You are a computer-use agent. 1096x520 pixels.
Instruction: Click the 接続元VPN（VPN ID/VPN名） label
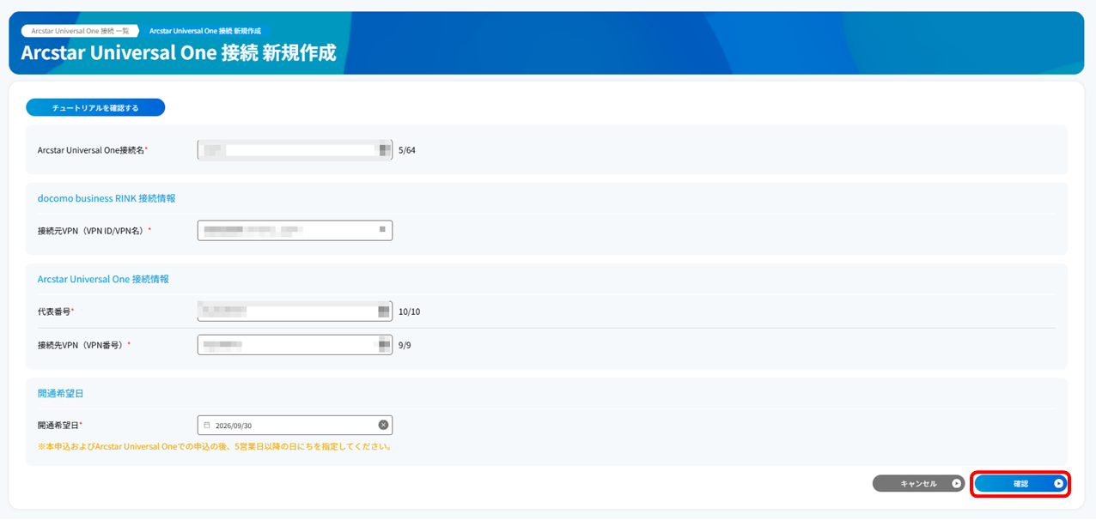94,231
